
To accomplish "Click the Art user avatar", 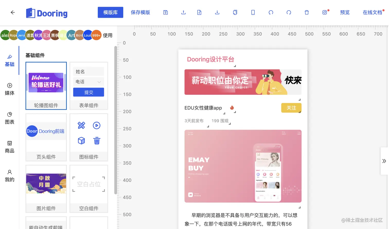I will point(71,35).
